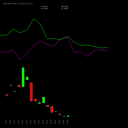Click the 'O: 0.10' open value

coord(44,9)
